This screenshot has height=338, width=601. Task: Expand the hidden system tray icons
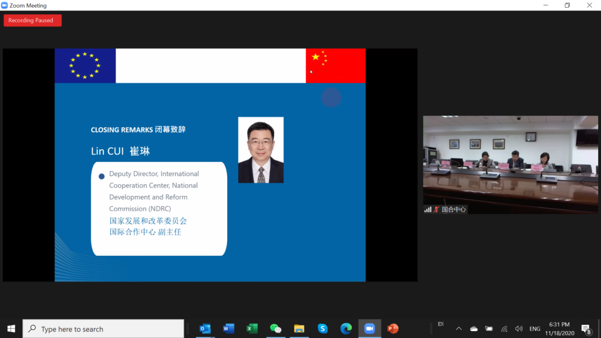pos(459,329)
